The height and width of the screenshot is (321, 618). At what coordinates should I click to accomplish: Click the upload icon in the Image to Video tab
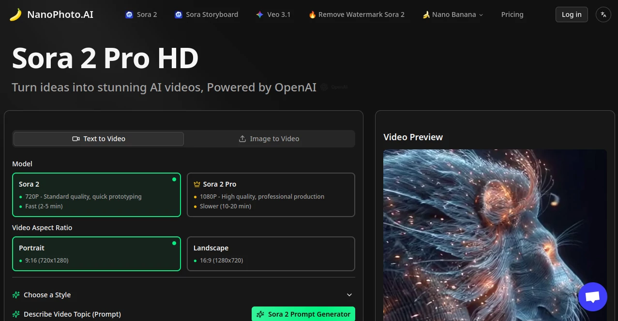[x=242, y=139]
